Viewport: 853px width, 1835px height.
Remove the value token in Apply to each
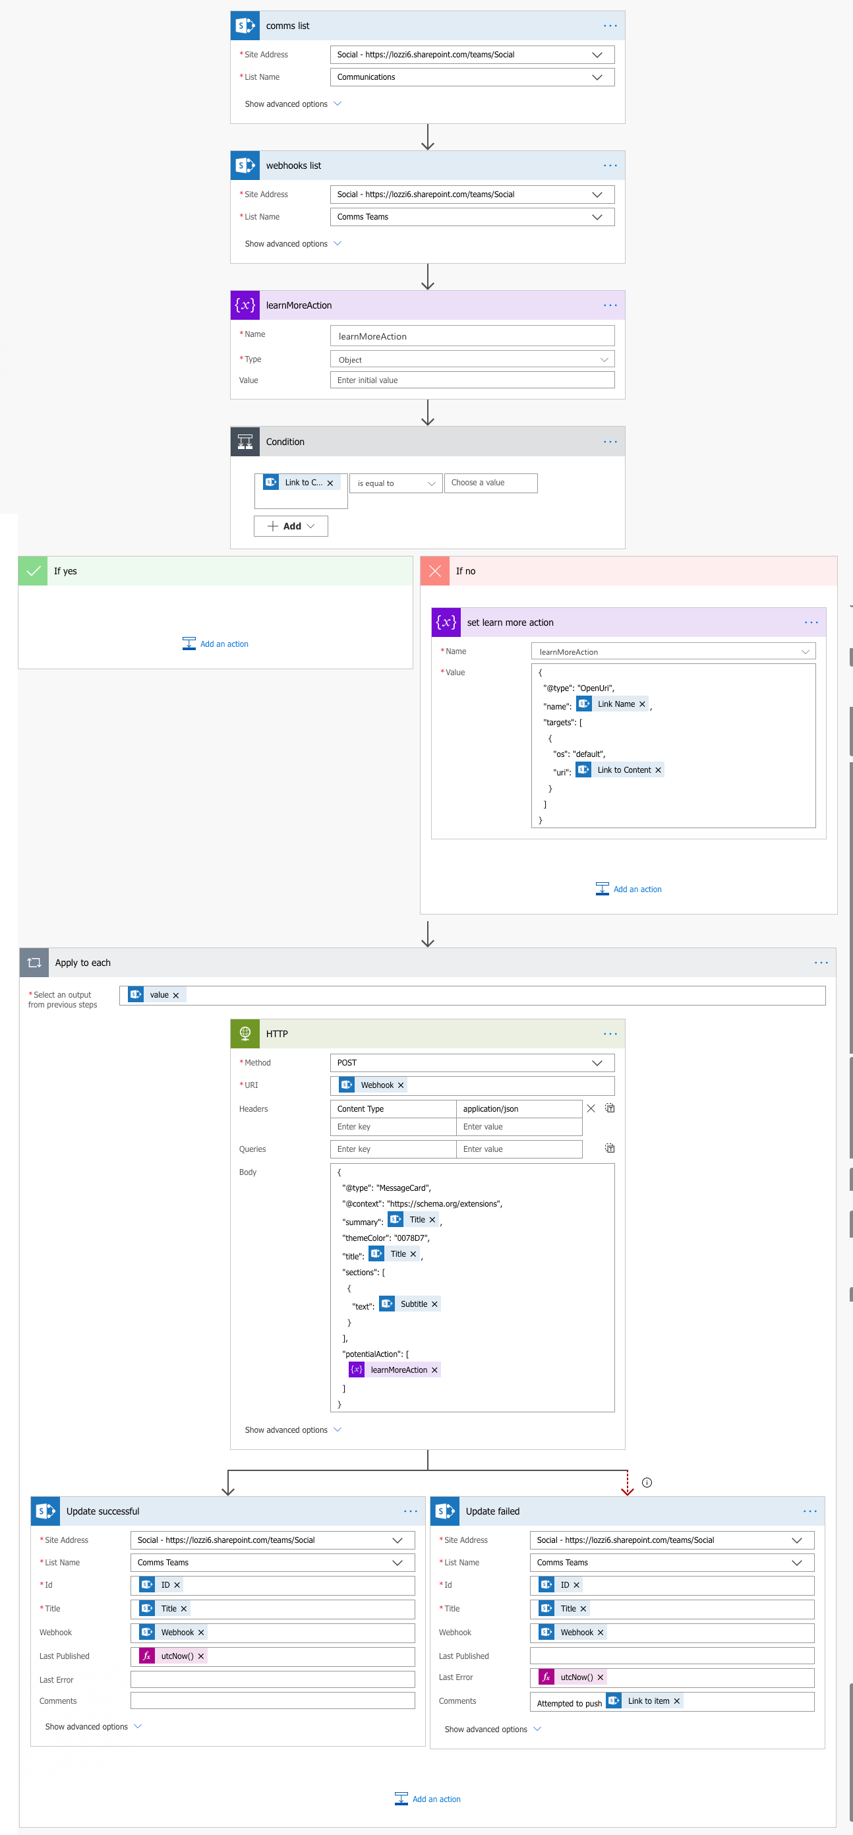pos(176,995)
